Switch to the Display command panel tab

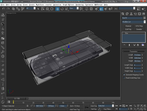point(140,14)
